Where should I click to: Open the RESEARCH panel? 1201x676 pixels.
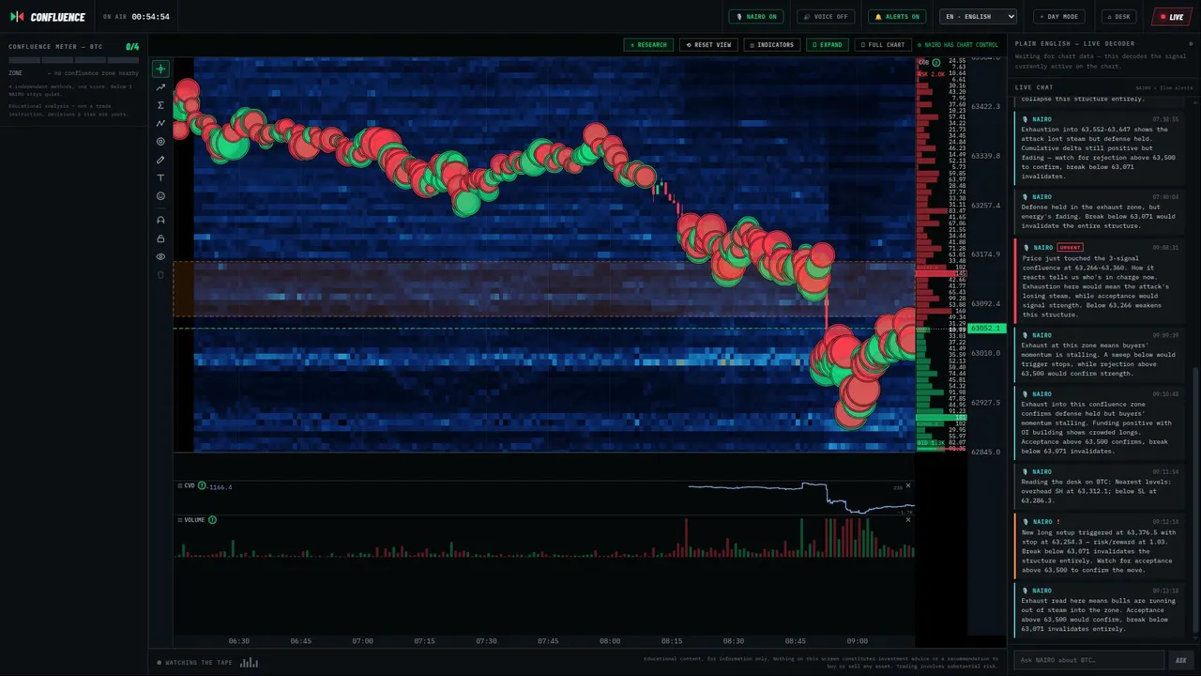(648, 45)
